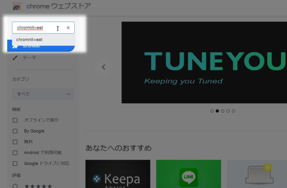Click the 機能 section label
This screenshot has width=287, height=188.
(16, 109)
